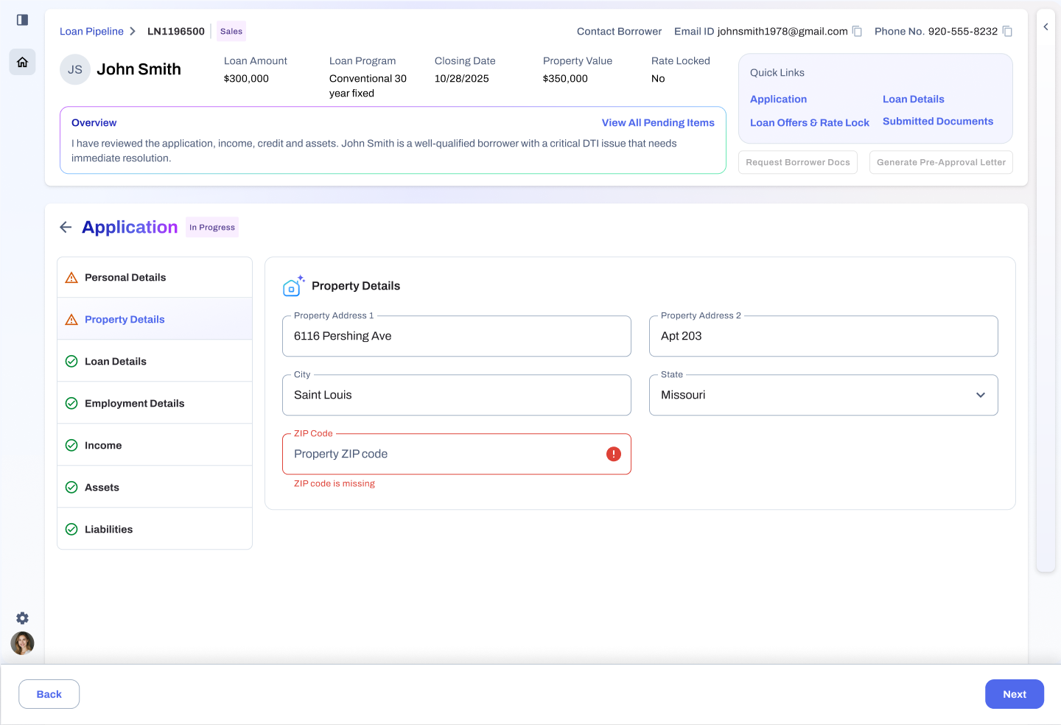Click the breadcrumb chevron after Loan Pipeline
This screenshot has width=1061, height=725.
coord(133,31)
